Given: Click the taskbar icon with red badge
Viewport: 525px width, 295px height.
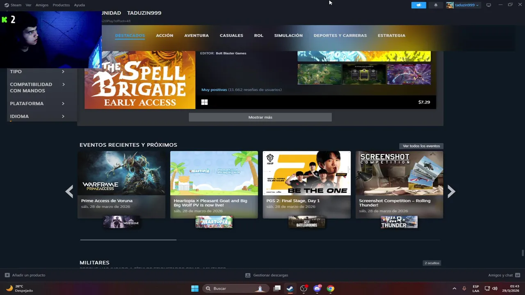Looking at the screenshot, I should [x=304, y=288].
